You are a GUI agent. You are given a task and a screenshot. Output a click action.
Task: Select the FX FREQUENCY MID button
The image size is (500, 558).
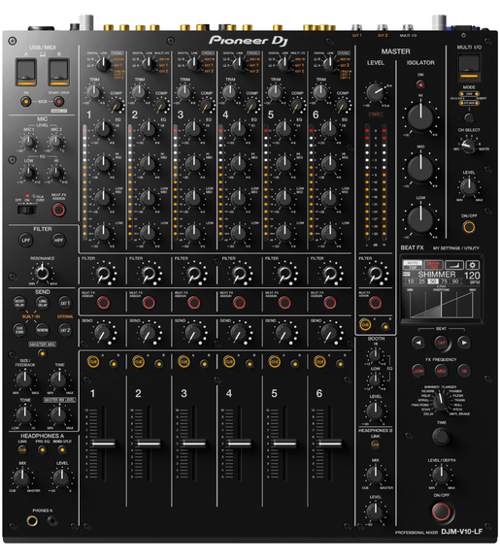coord(441,371)
